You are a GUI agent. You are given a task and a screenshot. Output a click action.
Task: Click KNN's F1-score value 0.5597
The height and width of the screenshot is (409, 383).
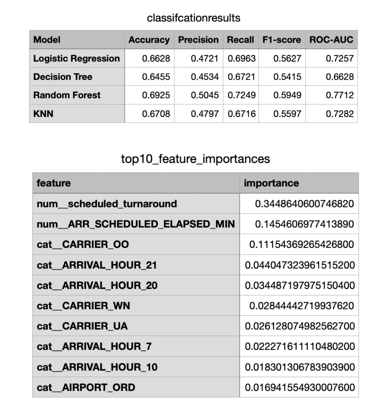click(x=287, y=114)
